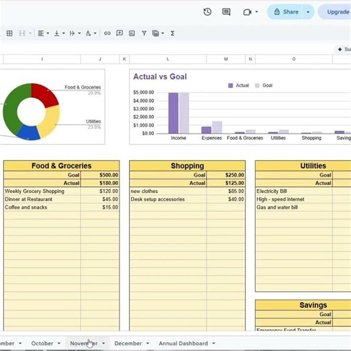Switch to the October sheet tab
351x351 pixels.
tap(42, 344)
